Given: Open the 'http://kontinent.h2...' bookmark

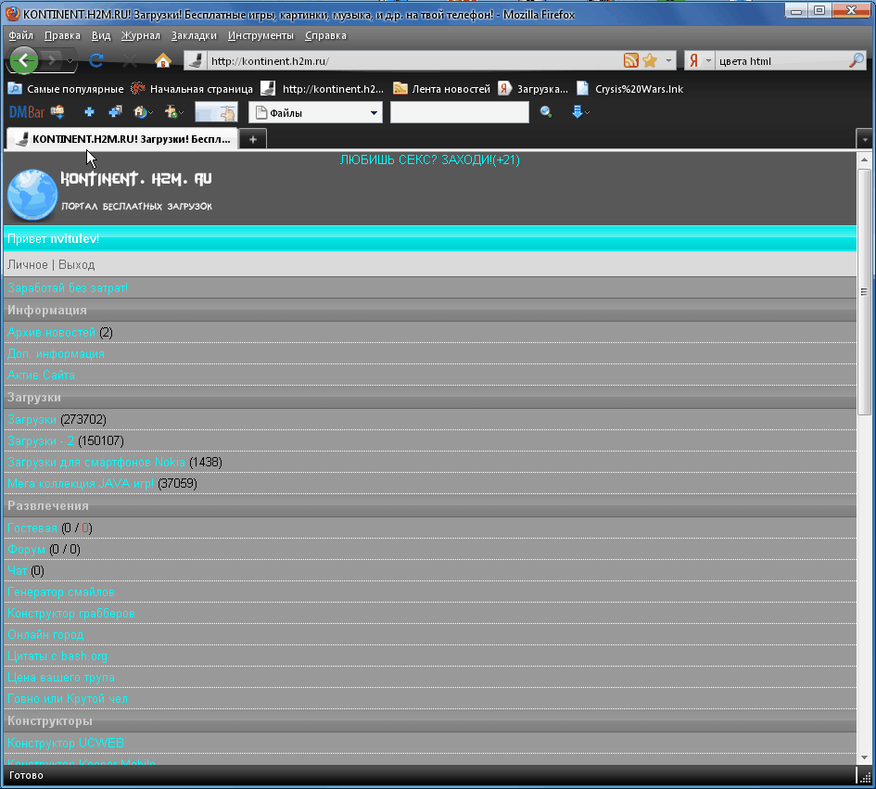Looking at the screenshot, I should (x=323, y=89).
